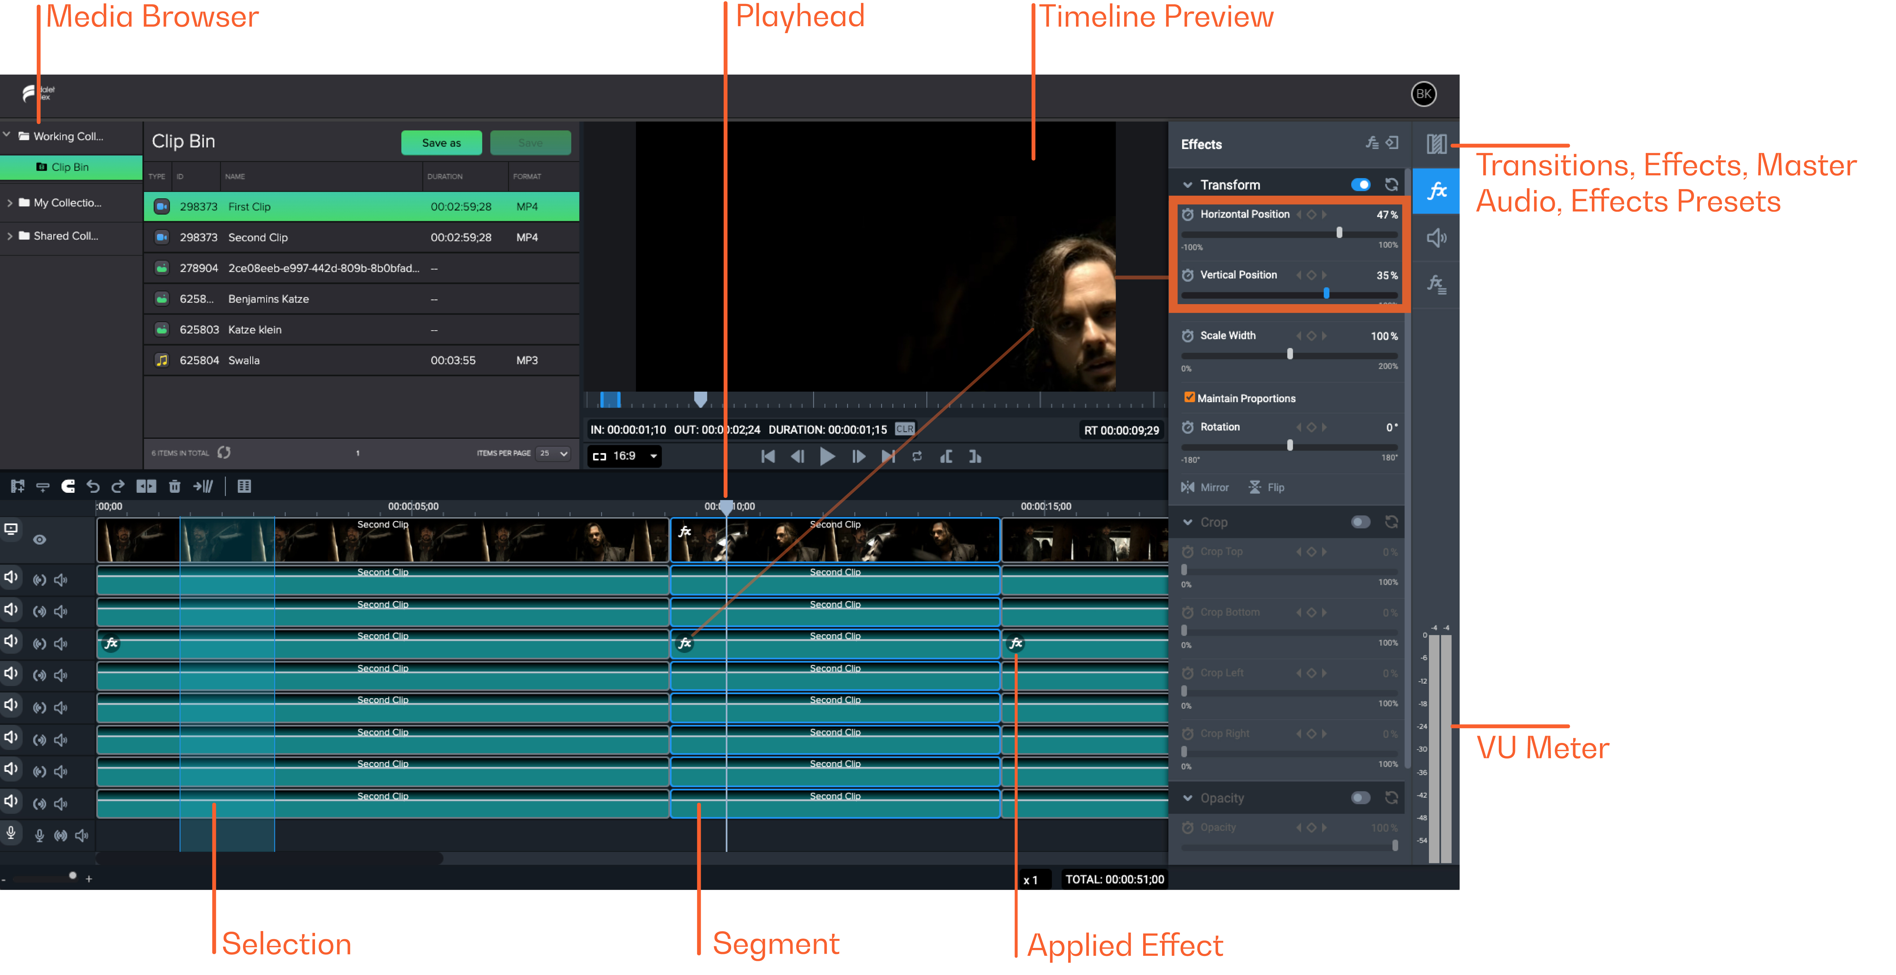The image size is (1896, 975).
Task: Go to next Rotation keyframe arrow
Action: coord(1324,427)
